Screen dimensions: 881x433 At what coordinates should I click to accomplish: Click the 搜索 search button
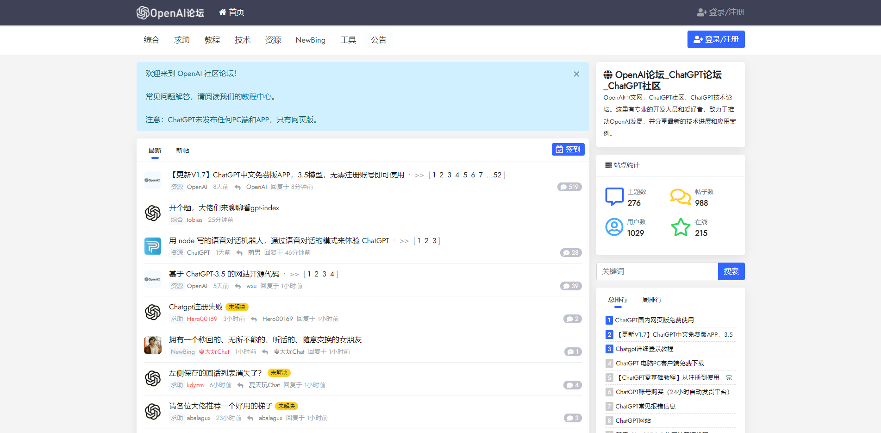[x=731, y=271]
